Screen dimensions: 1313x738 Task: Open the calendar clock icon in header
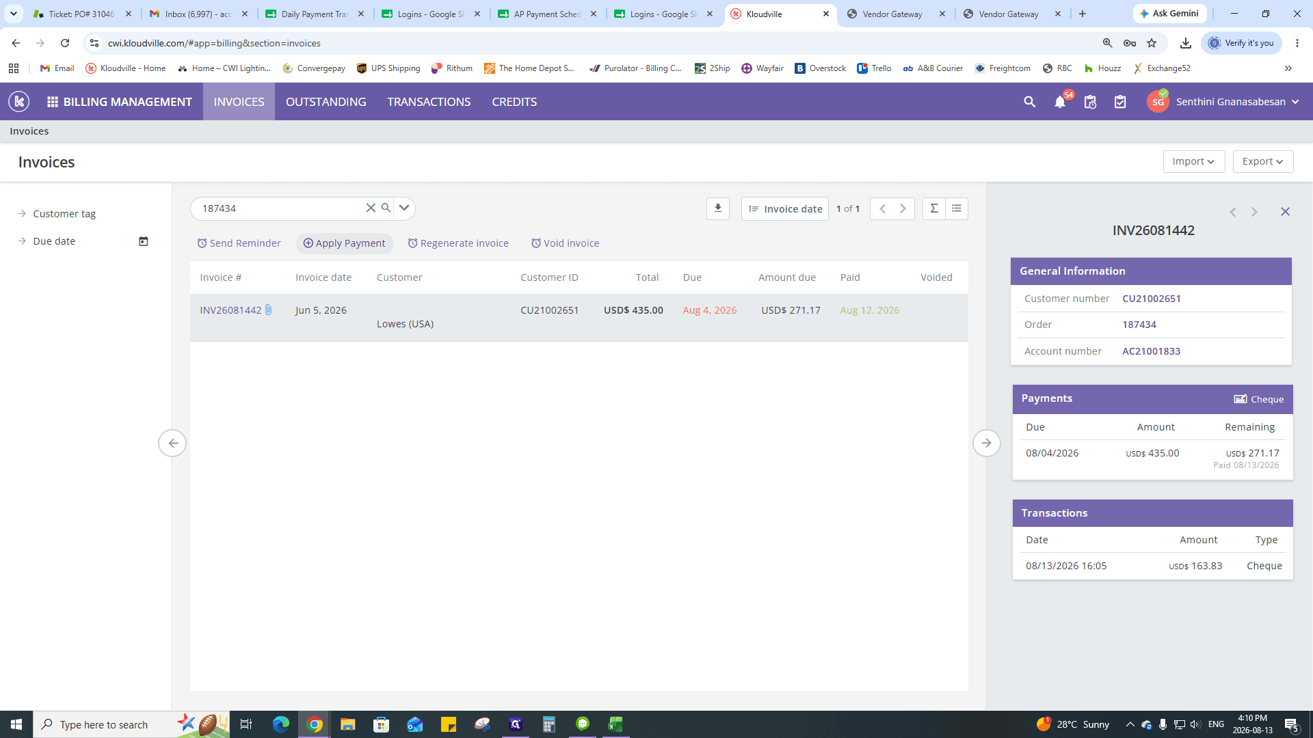(x=1090, y=102)
